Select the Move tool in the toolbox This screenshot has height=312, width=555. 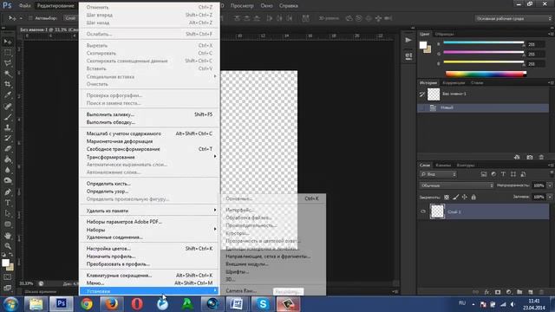[x=7, y=42]
